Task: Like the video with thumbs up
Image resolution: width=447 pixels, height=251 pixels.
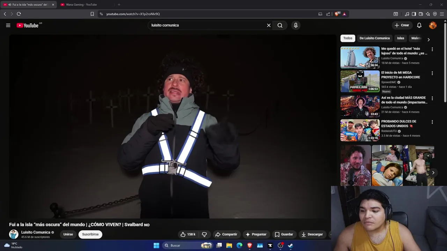Action: (x=188, y=234)
